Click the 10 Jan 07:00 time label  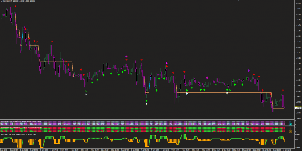tap(247, 149)
